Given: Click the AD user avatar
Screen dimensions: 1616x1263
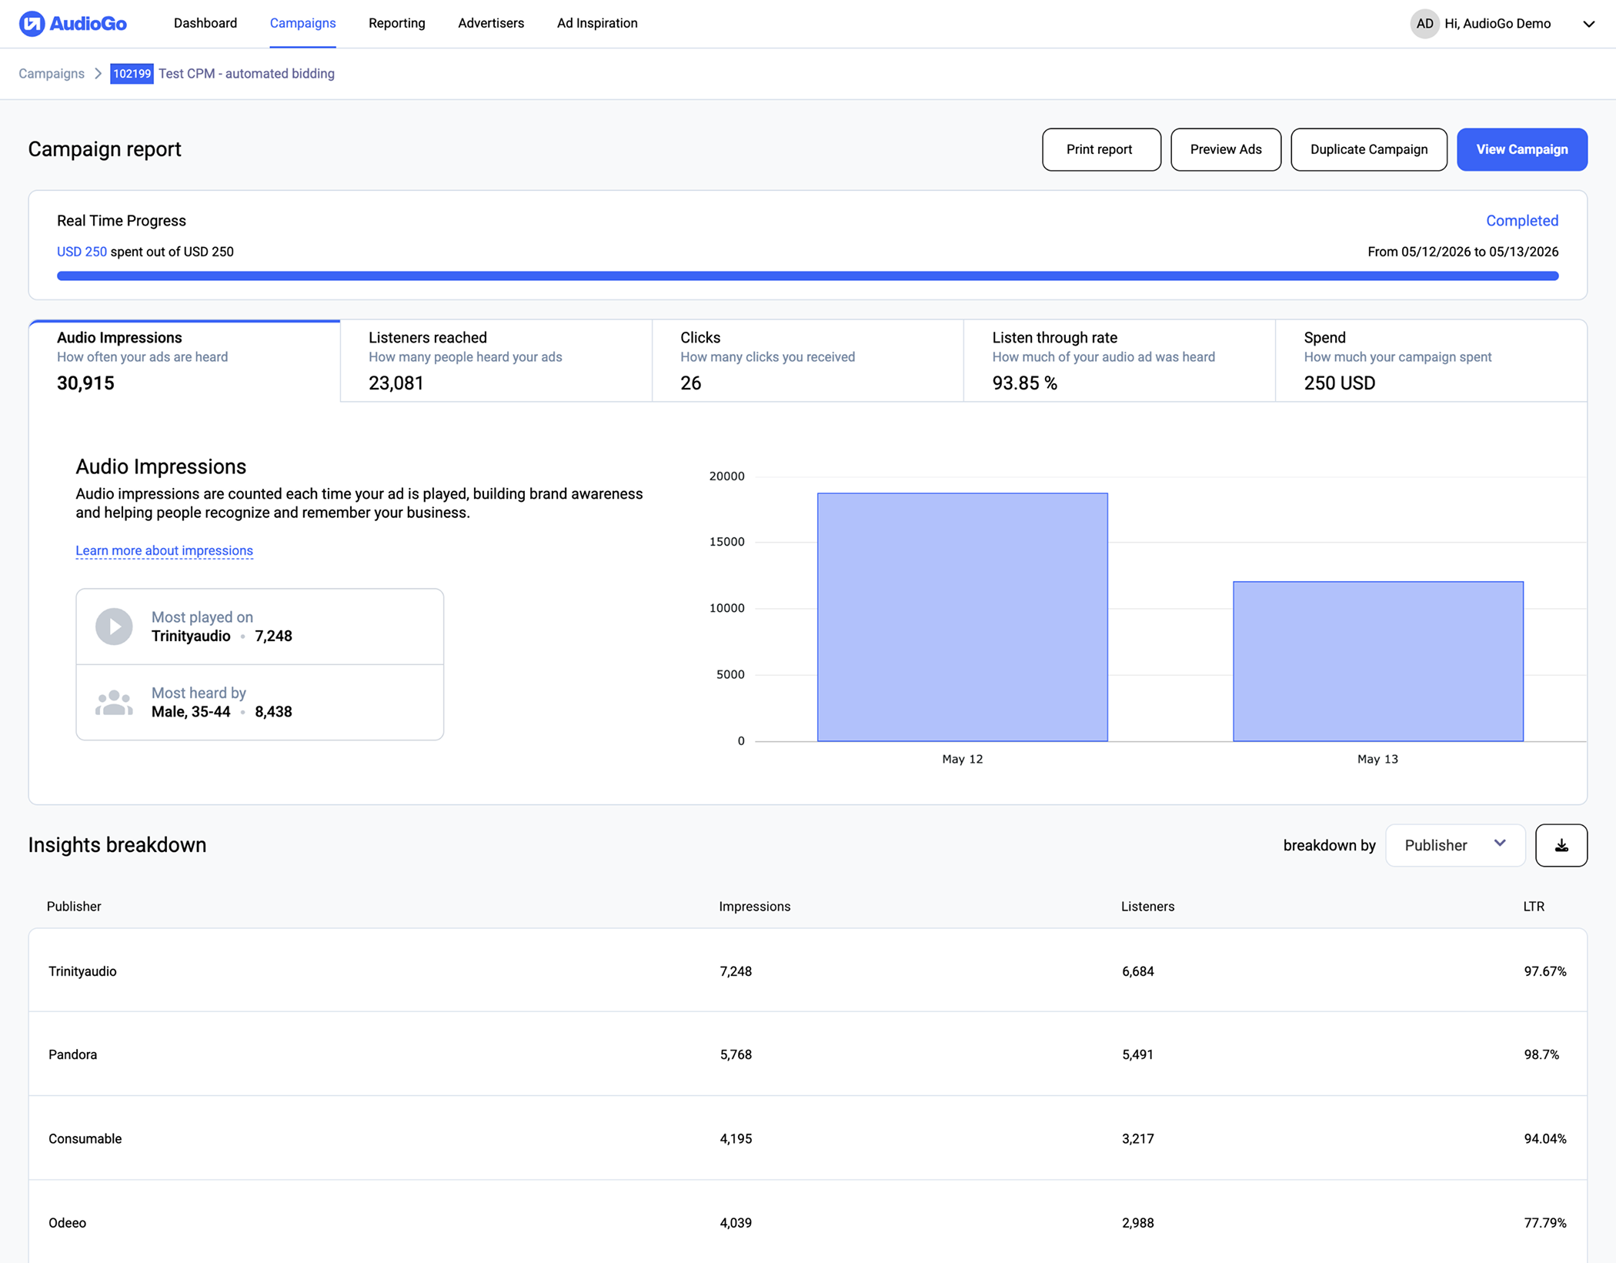Looking at the screenshot, I should tap(1424, 24).
